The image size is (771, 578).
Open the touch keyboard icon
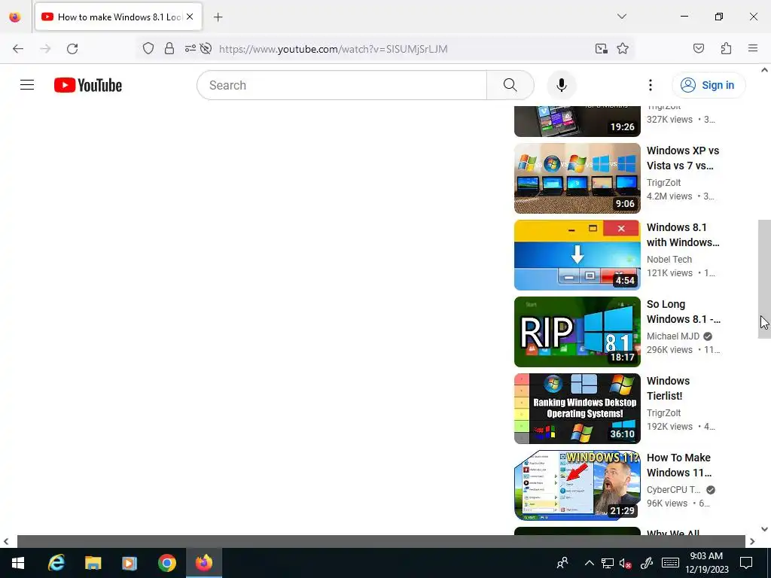click(670, 563)
